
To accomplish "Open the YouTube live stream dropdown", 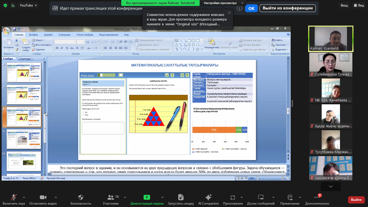I will (28, 5).
